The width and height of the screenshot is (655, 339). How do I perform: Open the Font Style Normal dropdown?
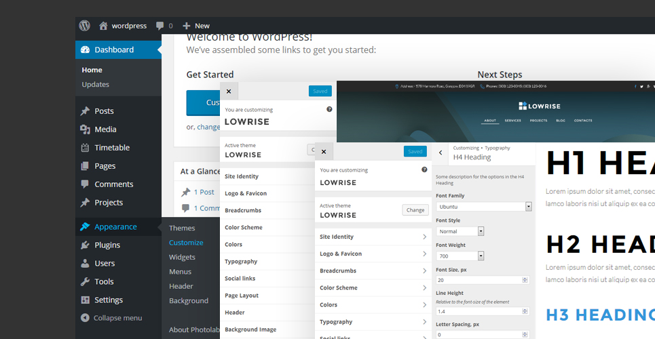click(x=460, y=231)
